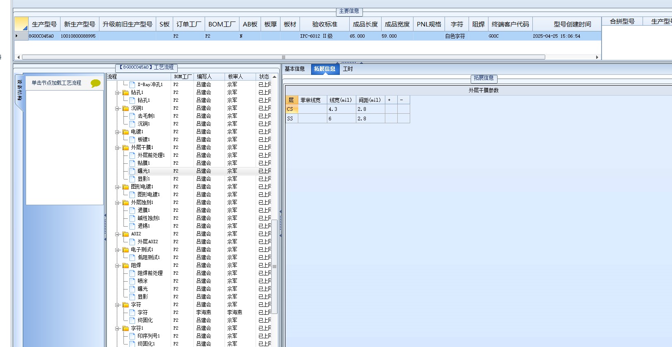Click the 验收标准 column header
The image size is (672, 347).
pos(325,24)
